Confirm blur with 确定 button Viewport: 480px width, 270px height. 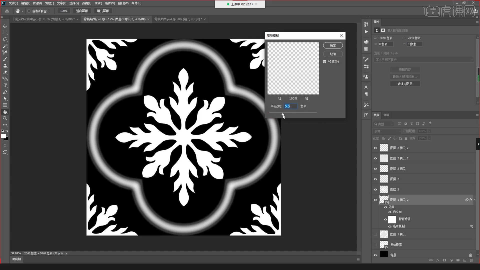333,45
